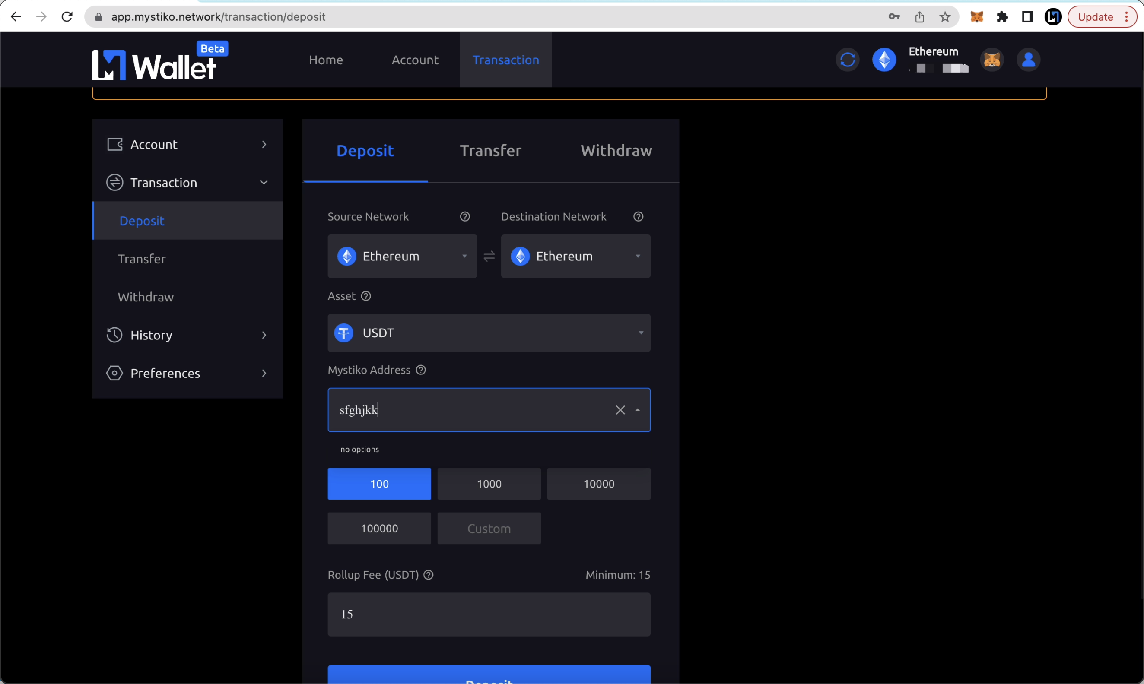Click the "Minimum: 15" text
The image size is (1144, 684).
click(618, 575)
